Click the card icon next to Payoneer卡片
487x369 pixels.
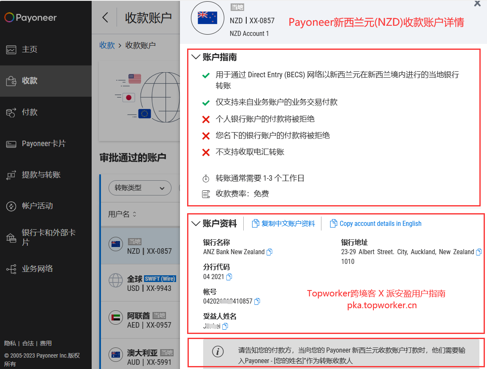11,144
